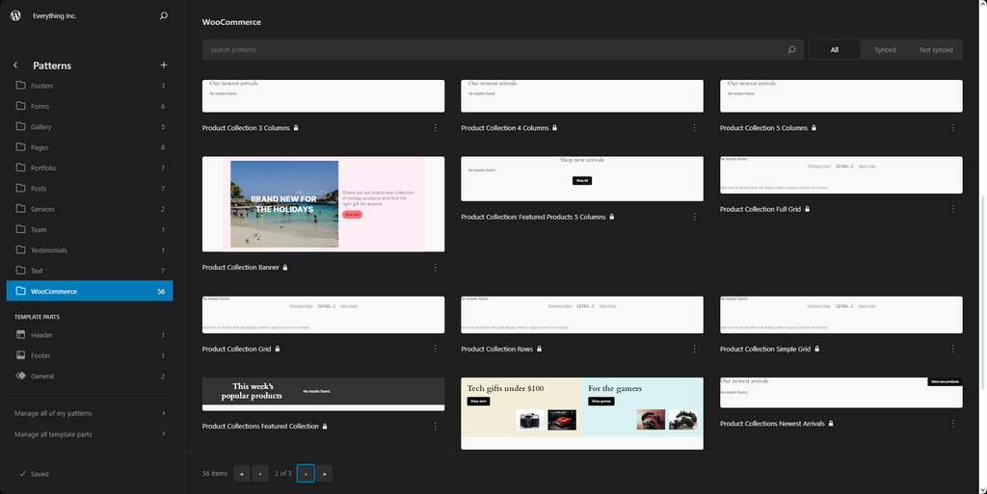Show only Synced patterns
987x494 pixels.
click(885, 50)
